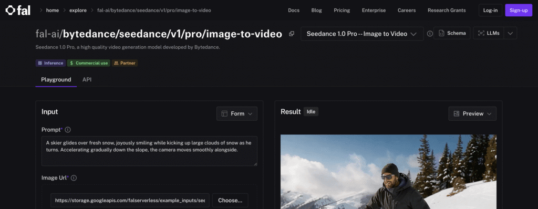
Task: Open the Preview dropdown in Result
Action: point(472,113)
